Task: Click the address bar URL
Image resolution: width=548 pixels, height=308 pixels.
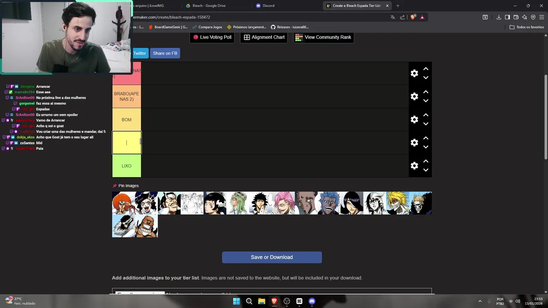Action: pyautogui.click(x=171, y=17)
